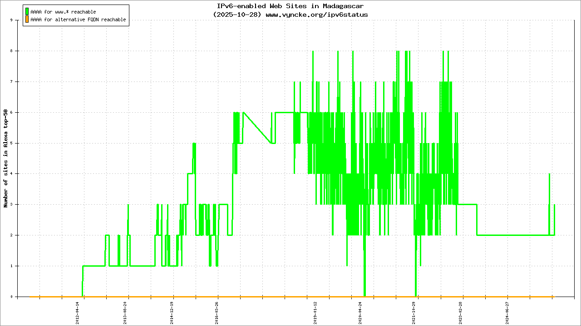
Task: Select 'AAAA for alternative FQDN reachable' legend entry
Action: pos(78,20)
